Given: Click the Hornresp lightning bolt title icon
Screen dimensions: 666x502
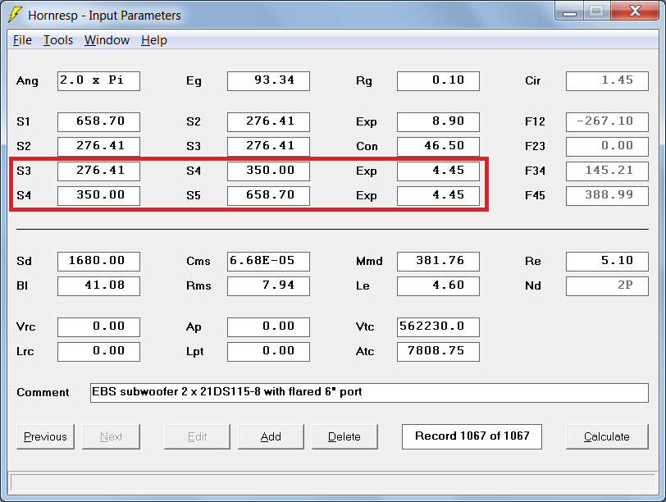Looking at the screenshot, I should click(x=15, y=15).
